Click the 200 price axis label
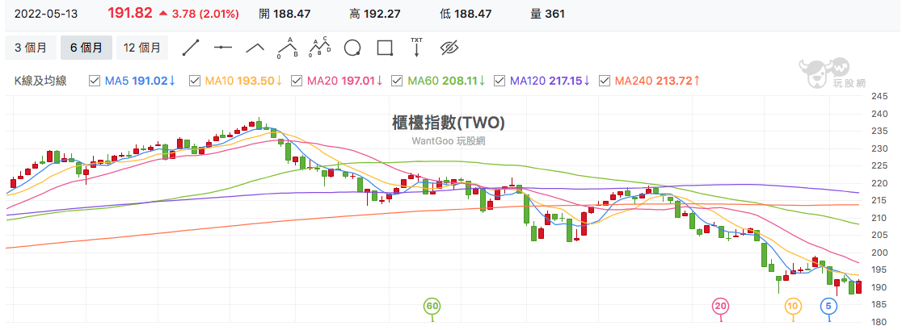The image size is (902, 330). pyautogui.click(x=881, y=253)
